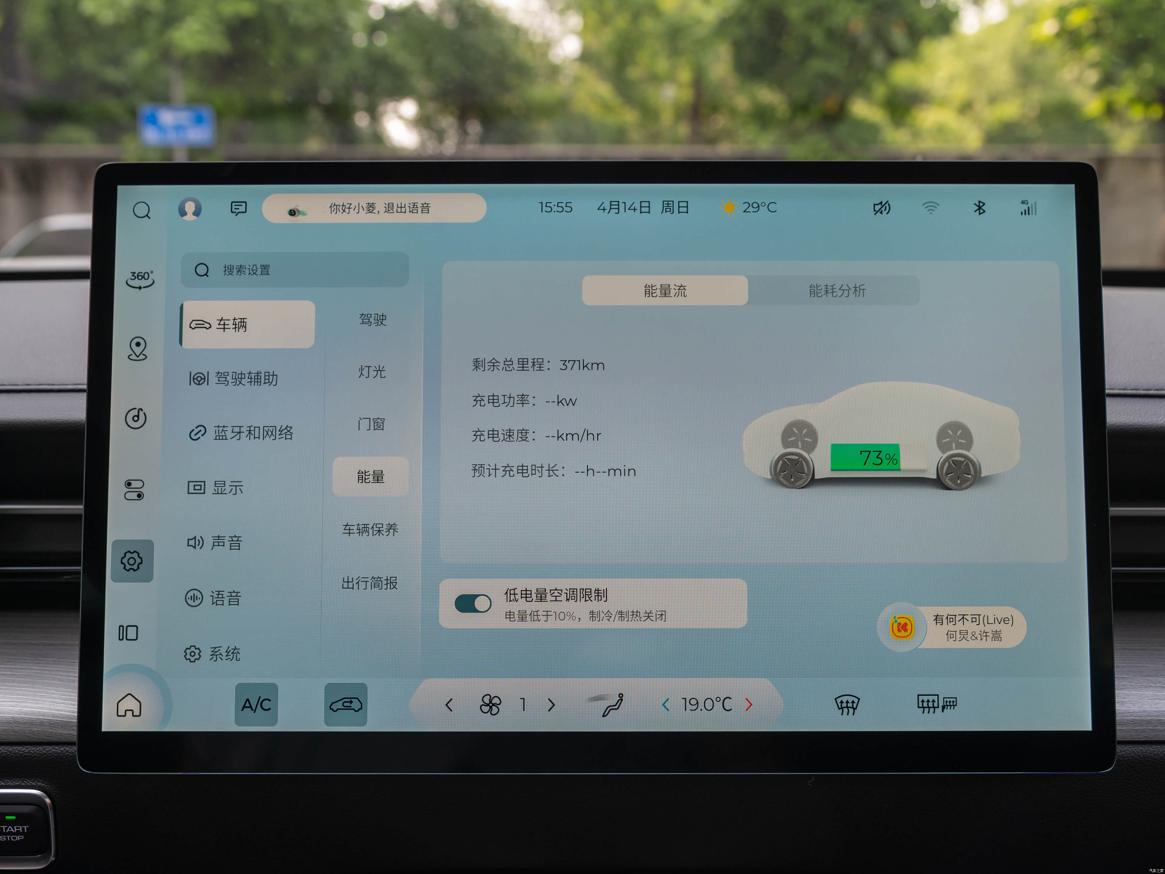Toggle the A/C button
Screen dimensions: 1165x874
tap(256, 705)
